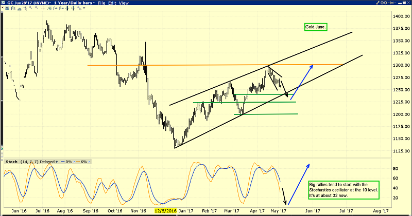Click the 20 level on stochastic axis
The height and width of the screenshot is (216, 412).
pyautogui.click(x=395, y=198)
